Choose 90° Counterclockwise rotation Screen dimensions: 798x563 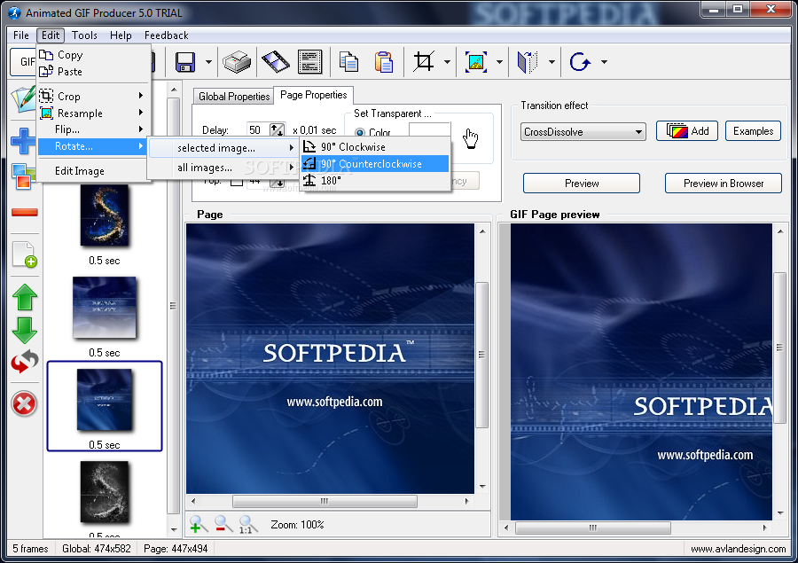pos(375,164)
